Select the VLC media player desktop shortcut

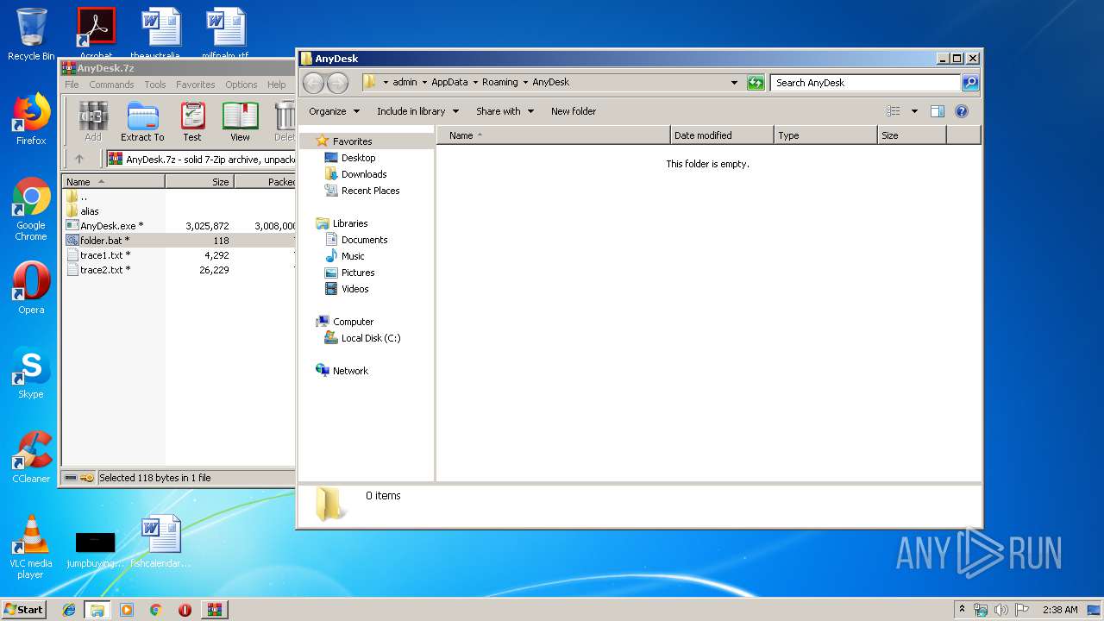click(x=31, y=547)
